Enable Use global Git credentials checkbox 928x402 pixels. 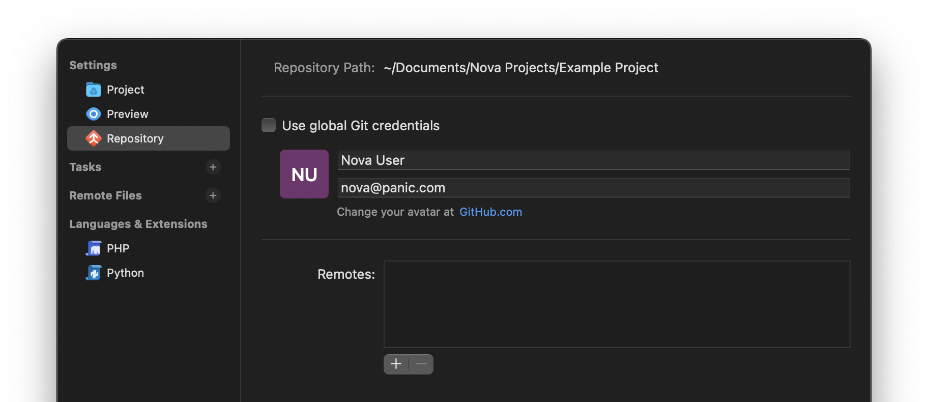(269, 125)
